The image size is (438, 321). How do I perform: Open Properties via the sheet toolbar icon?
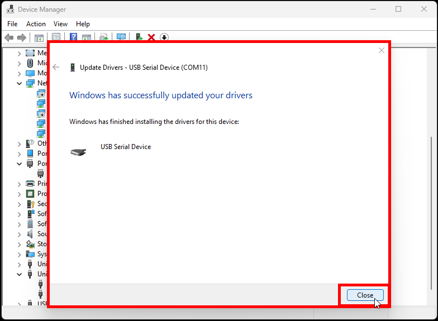[56, 37]
